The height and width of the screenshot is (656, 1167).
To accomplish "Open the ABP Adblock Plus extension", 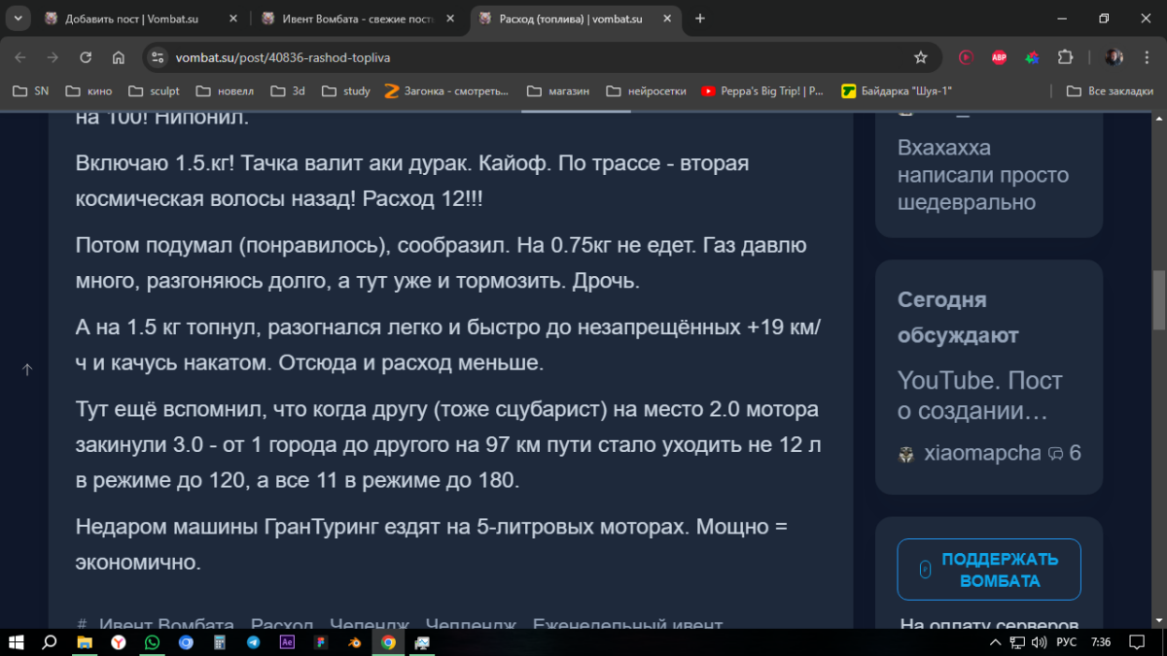I will click(999, 57).
